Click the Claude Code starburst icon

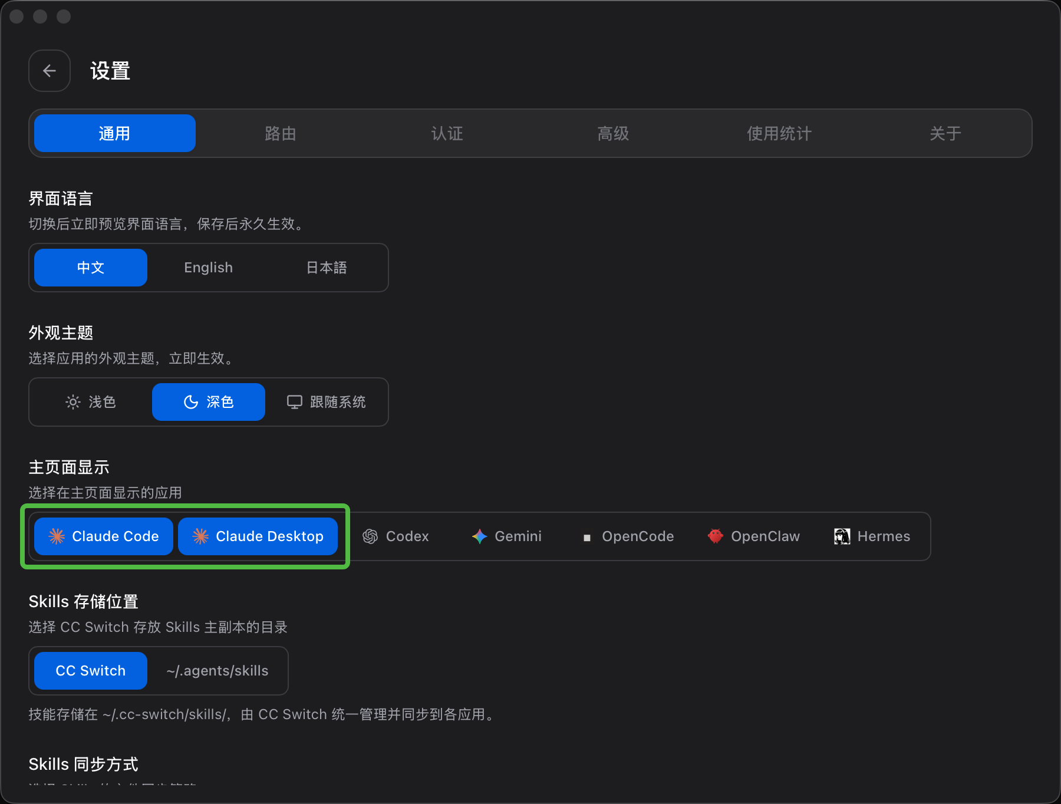click(x=57, y=536)
